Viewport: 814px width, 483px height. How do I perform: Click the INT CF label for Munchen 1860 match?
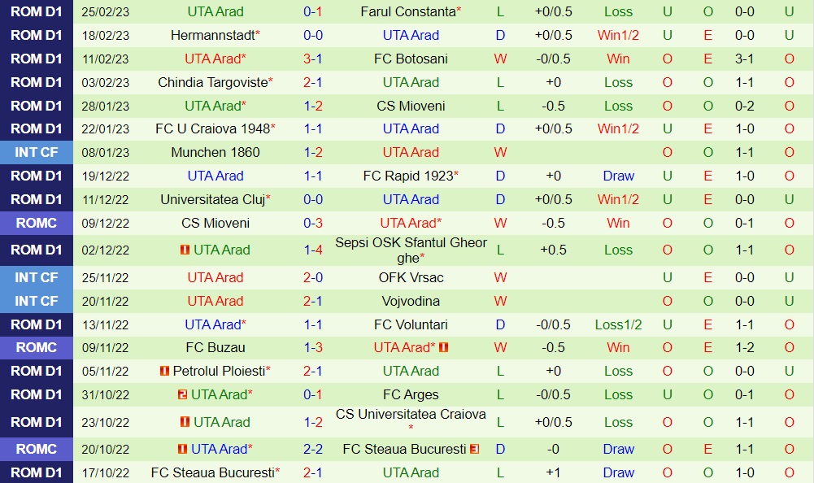tap(37, 152)
